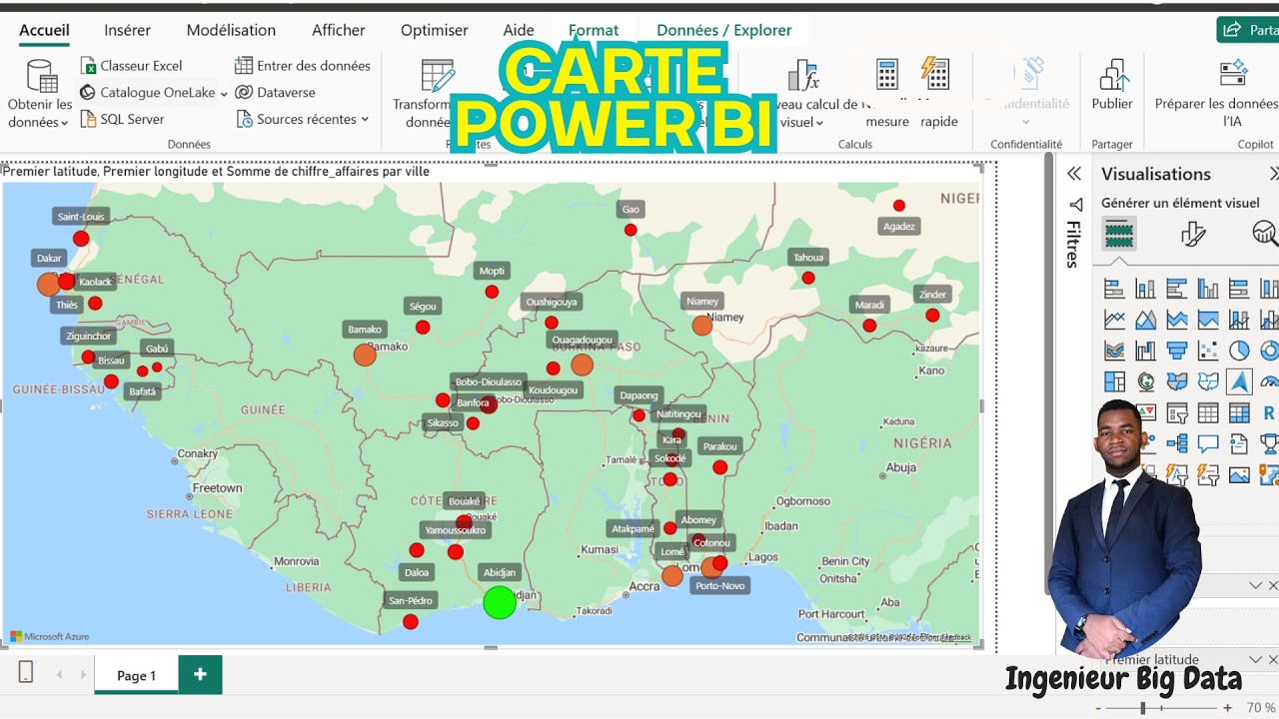The image size is (1279, 719).
Task: Choose the shape map visual
Action: click(x=1208, y=381)
